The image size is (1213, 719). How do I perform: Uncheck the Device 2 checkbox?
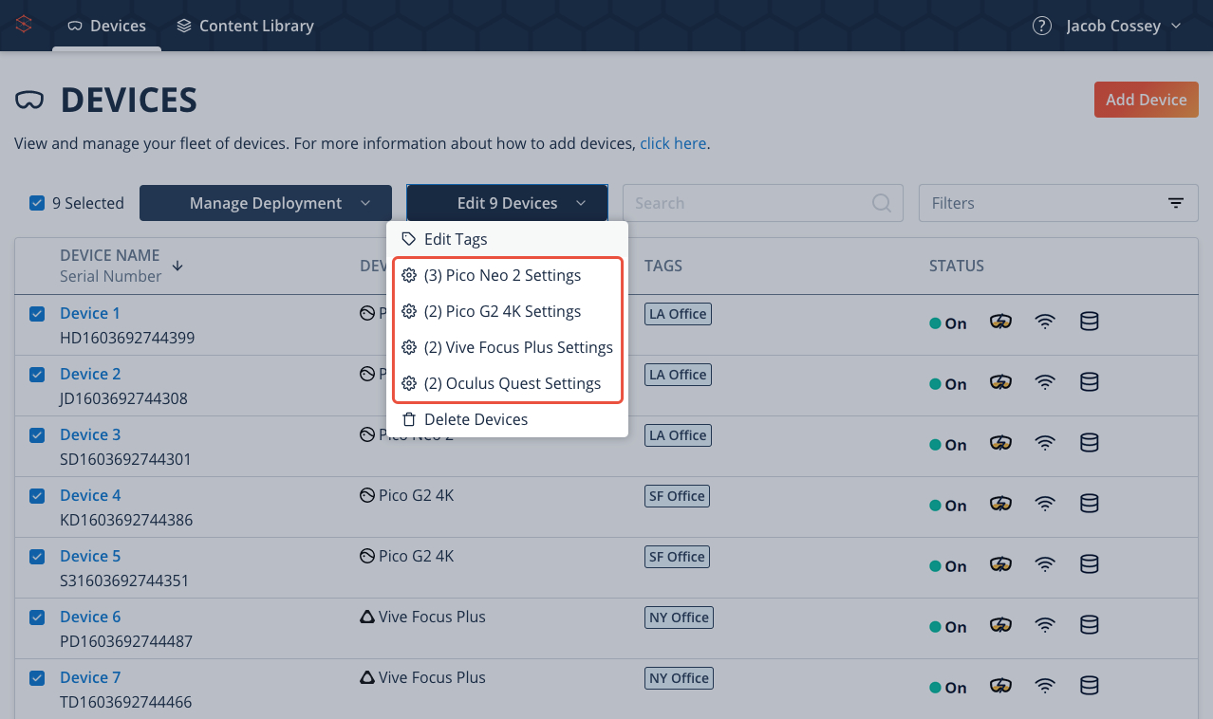(x=37, y=375)
